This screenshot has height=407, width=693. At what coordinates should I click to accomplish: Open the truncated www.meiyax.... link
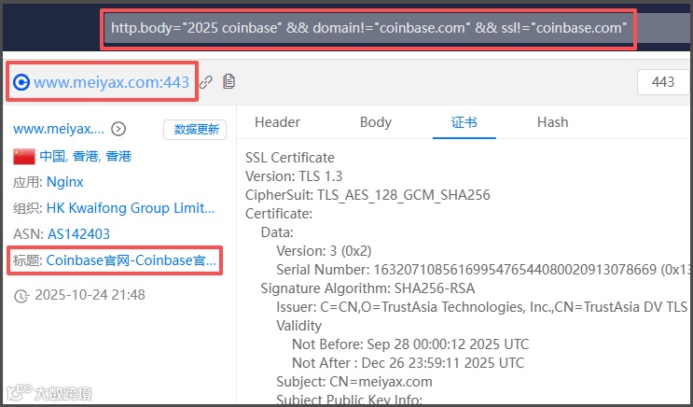[59, 129]
